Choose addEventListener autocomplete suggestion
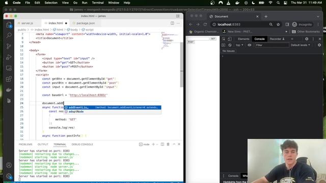The width and height of the screenshot is (326, 183). click(x=113, y=107)
